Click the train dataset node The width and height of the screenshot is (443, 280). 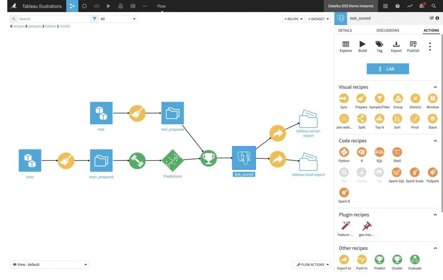click(30, 160)
